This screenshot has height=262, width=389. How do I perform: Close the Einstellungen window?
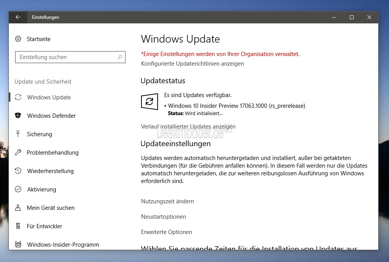[369, 17]
